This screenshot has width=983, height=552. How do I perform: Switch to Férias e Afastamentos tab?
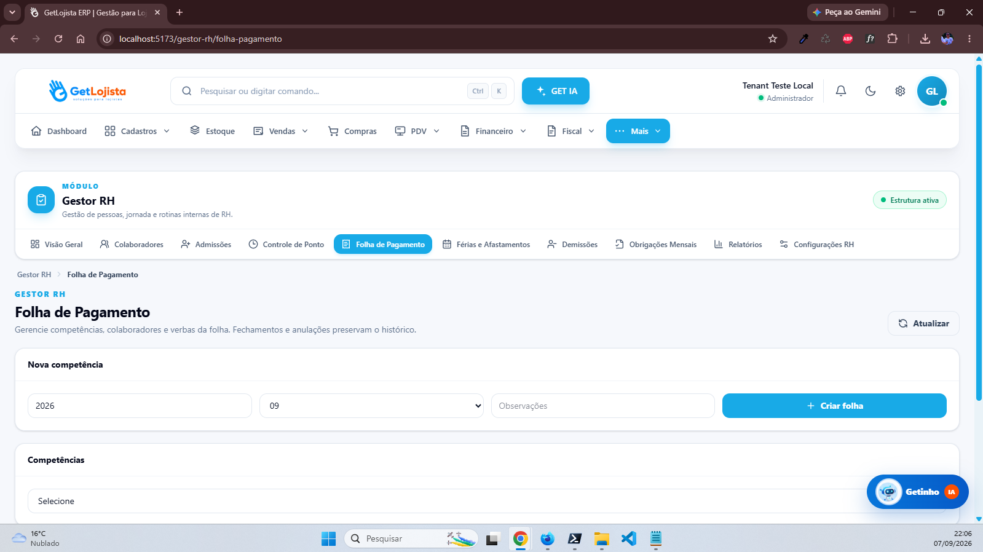(x=486, y=244)
